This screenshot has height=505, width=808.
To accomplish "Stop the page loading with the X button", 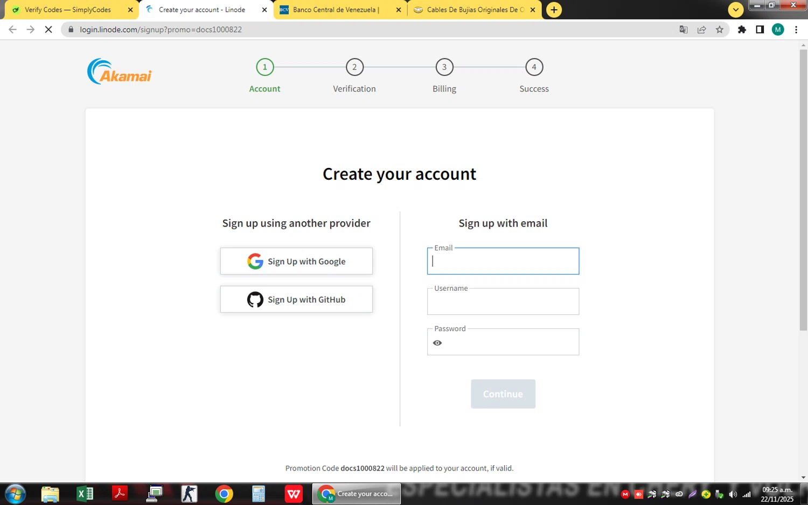I will 48,30.
